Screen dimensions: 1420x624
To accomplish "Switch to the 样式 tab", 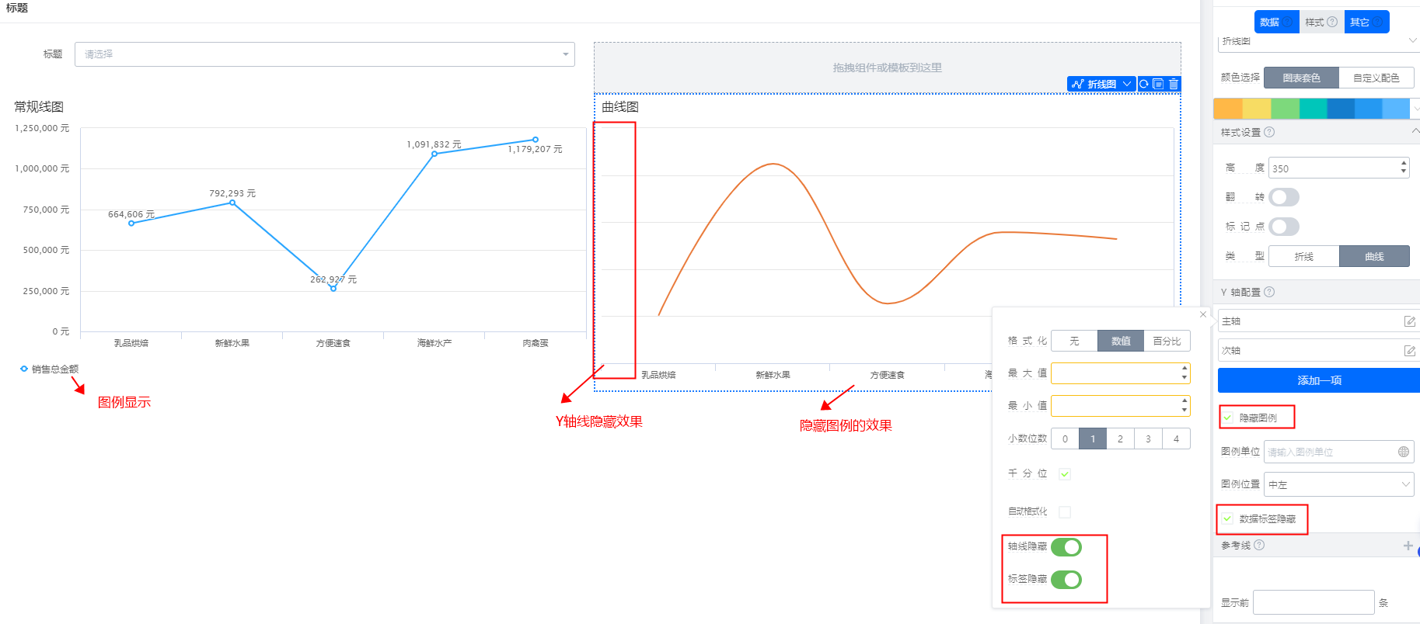I will click(1321, 22).
